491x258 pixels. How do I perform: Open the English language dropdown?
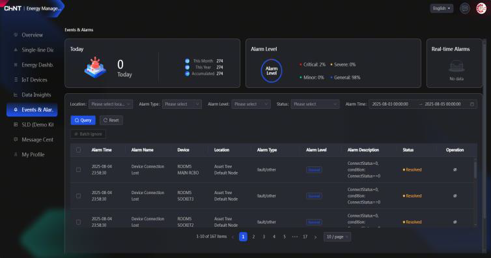(442, 8)
